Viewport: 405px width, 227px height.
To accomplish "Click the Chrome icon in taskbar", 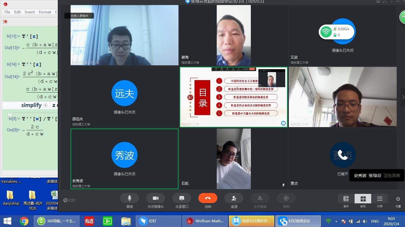I will (24, 221).
